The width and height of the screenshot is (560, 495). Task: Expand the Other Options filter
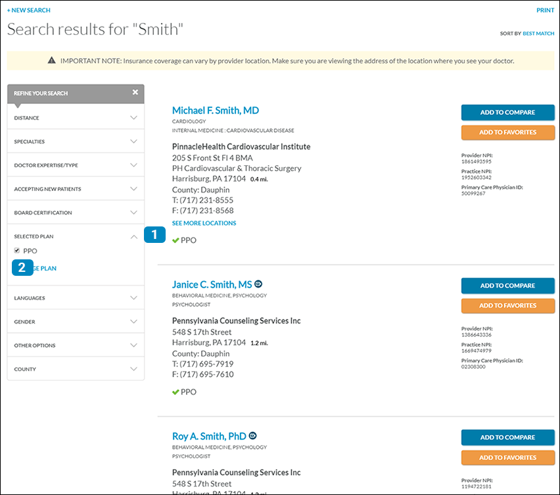(x=76, y=345)
